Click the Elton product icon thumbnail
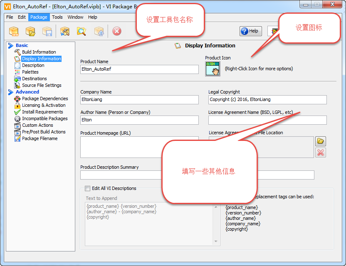Image resolution: width=346 pixels, height=266 pixels. pyautogui.click(x=213, y=69)
